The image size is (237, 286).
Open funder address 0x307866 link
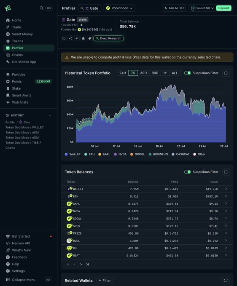coord(90,29)
